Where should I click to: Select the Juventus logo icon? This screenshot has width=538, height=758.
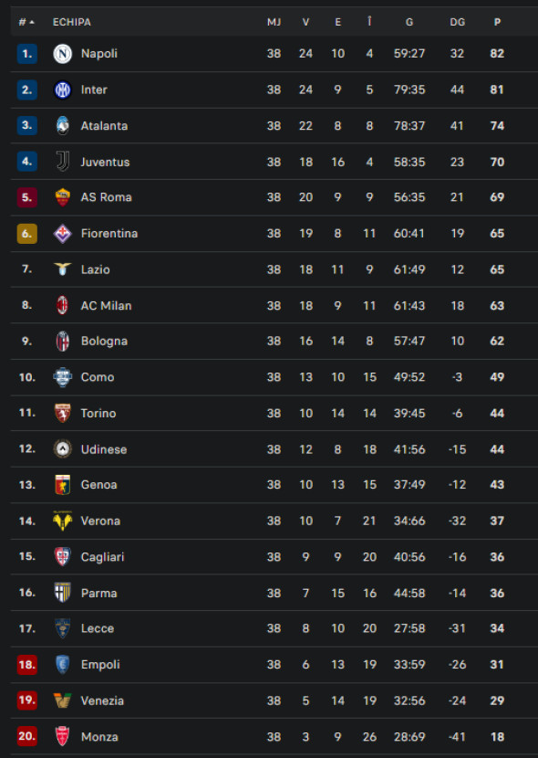coord(62,162)
